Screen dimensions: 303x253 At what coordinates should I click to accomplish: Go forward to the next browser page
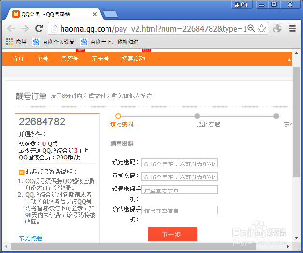pyautogui.click(x=25, y=29)
